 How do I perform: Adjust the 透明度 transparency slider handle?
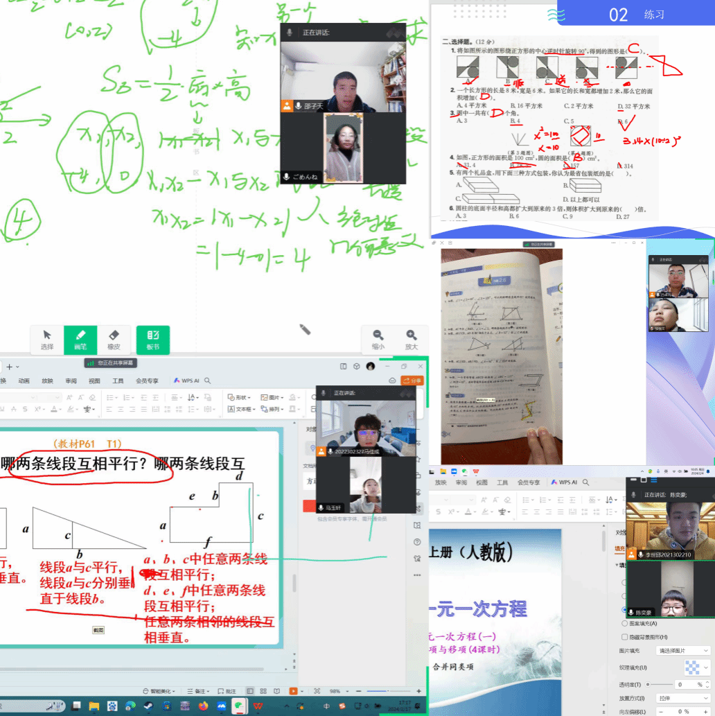coord(648,684)
